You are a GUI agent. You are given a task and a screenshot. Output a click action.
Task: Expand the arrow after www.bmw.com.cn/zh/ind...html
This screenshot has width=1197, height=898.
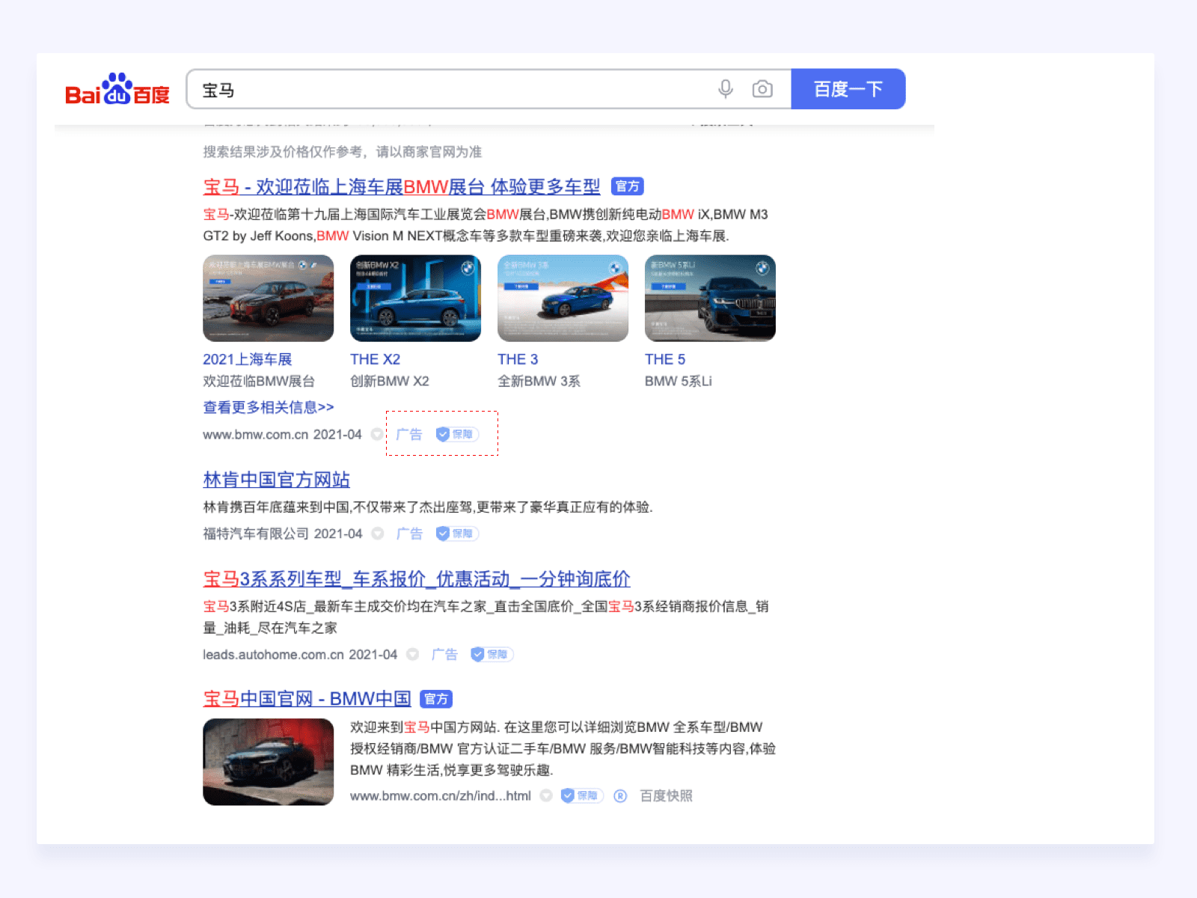pyautogui.click(x=546, y=795)
